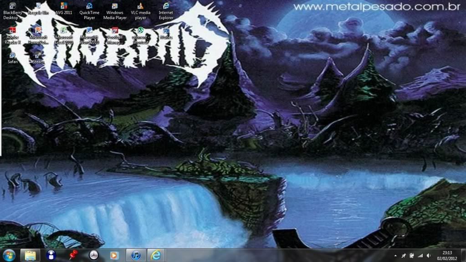Click the Show desktop button
Screen dimensions: 466x262
[463, 256]
